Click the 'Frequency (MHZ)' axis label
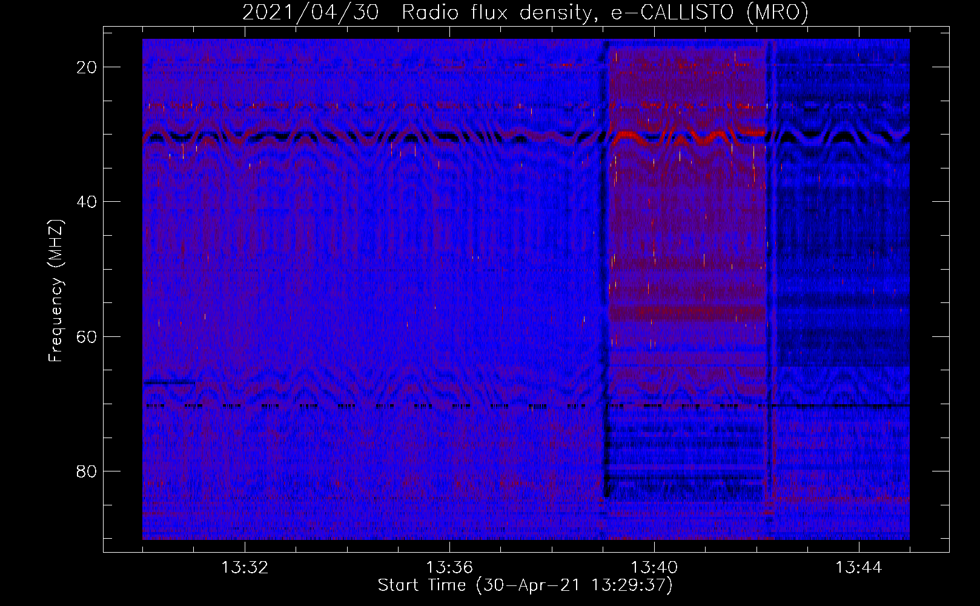Image resolution: width=980 pixels, height=606 pixels. tap(56, 291)
